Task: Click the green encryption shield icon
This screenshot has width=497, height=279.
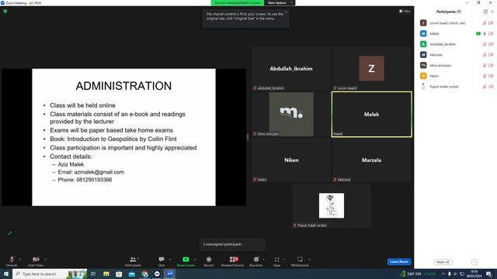Action: pos(5,11)
